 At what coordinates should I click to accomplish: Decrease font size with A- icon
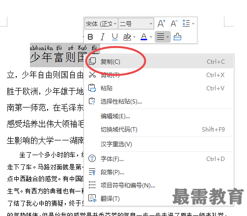tap(174, 24)
